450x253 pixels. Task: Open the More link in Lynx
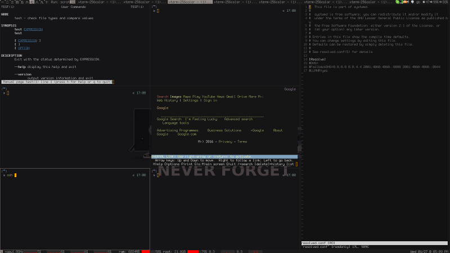coord(253,97)
